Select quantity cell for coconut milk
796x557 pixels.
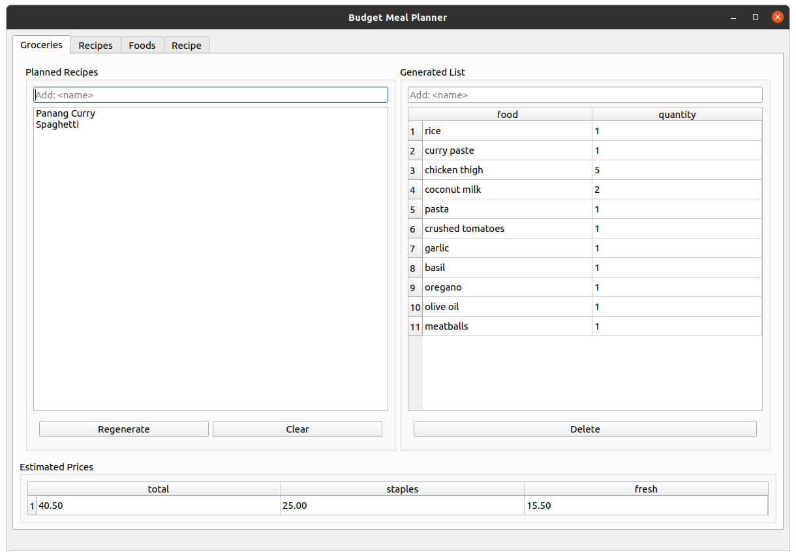pos(677,190)
